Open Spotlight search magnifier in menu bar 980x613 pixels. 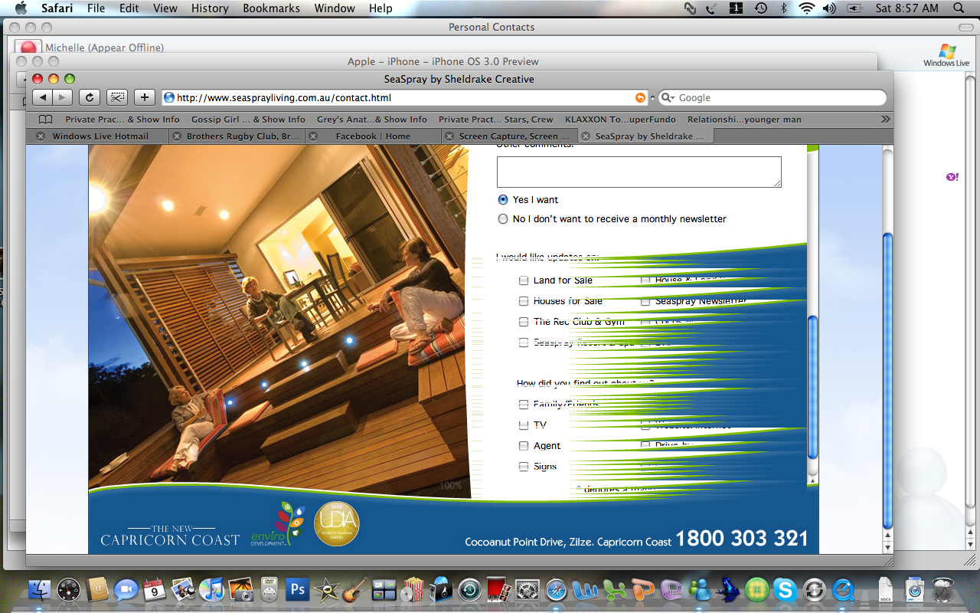(x=959, y=8)
